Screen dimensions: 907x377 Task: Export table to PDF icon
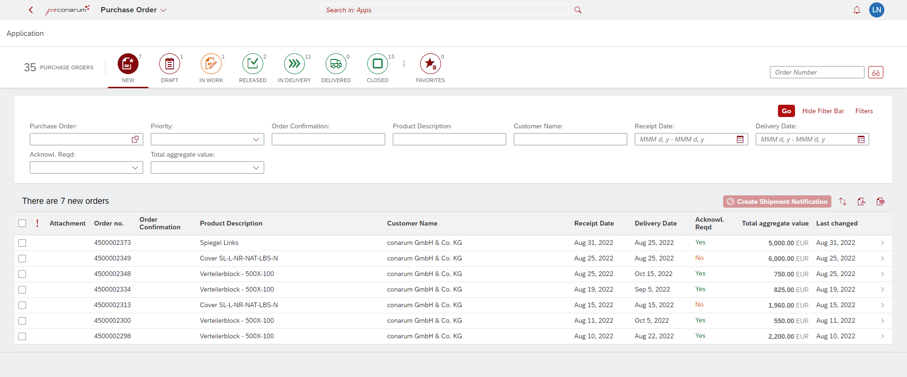(x=861, y=201)
